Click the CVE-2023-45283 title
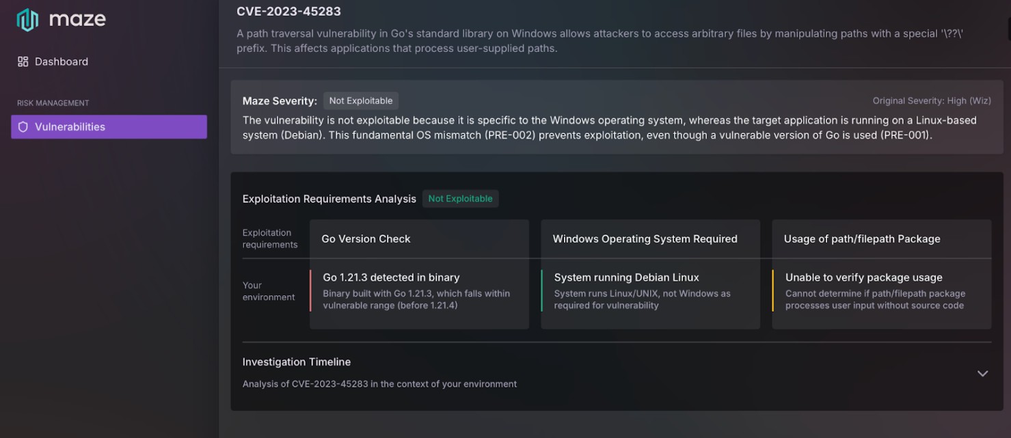Viewport: 1011px width, 438px height. (x=288, y=12)
